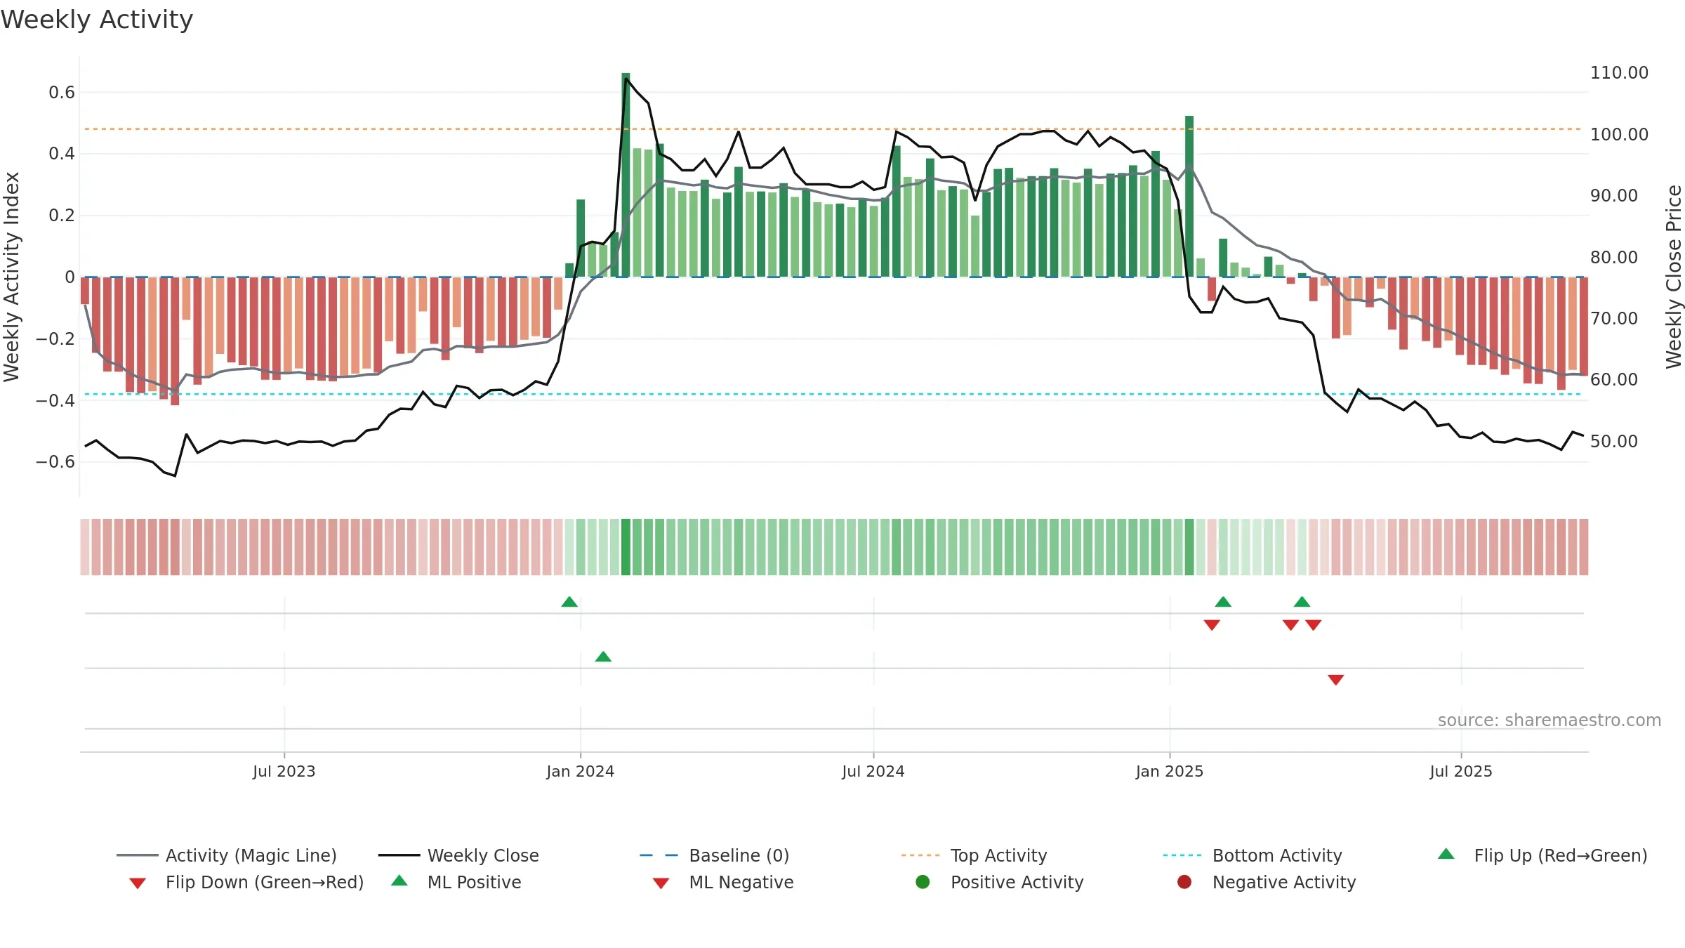Screen dimensions: 1685x948
Task: Click the ML Negative triangle before Jul 2025
Action: pos(1336,680)
